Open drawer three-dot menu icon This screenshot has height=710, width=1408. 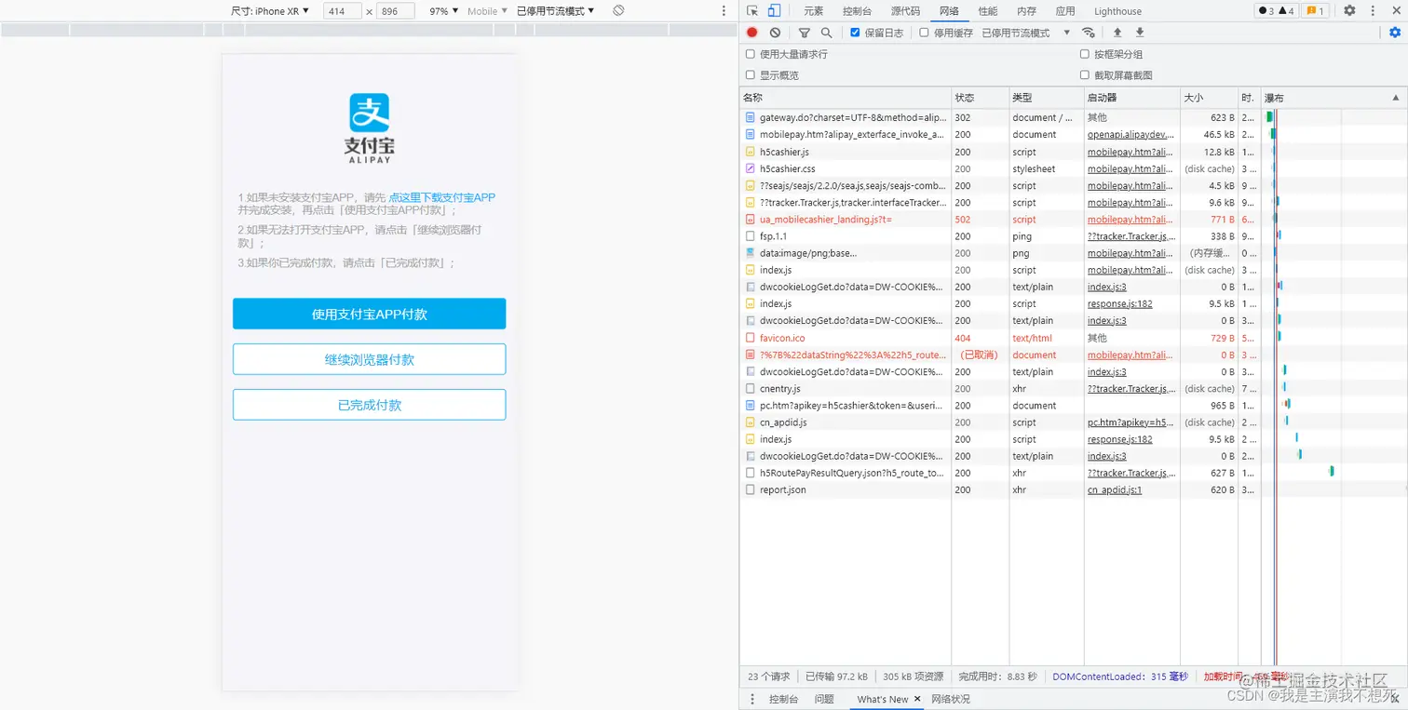tap(753, 699)
